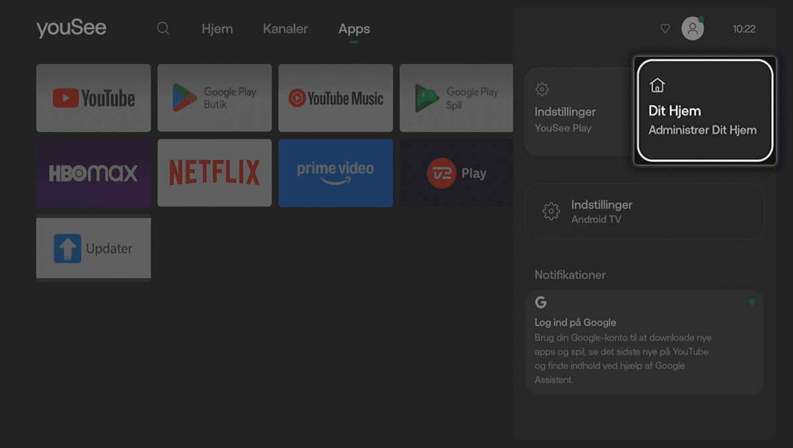
Task: Click the green unread notification dot
Action: tap(751, 302)
